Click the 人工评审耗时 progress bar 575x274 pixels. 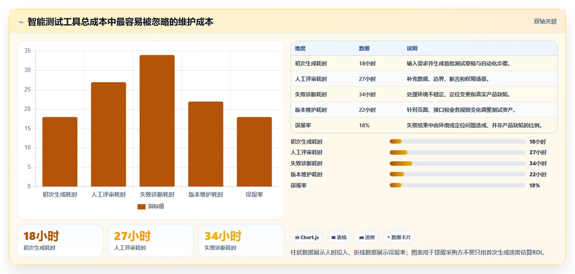click(458, 152)
